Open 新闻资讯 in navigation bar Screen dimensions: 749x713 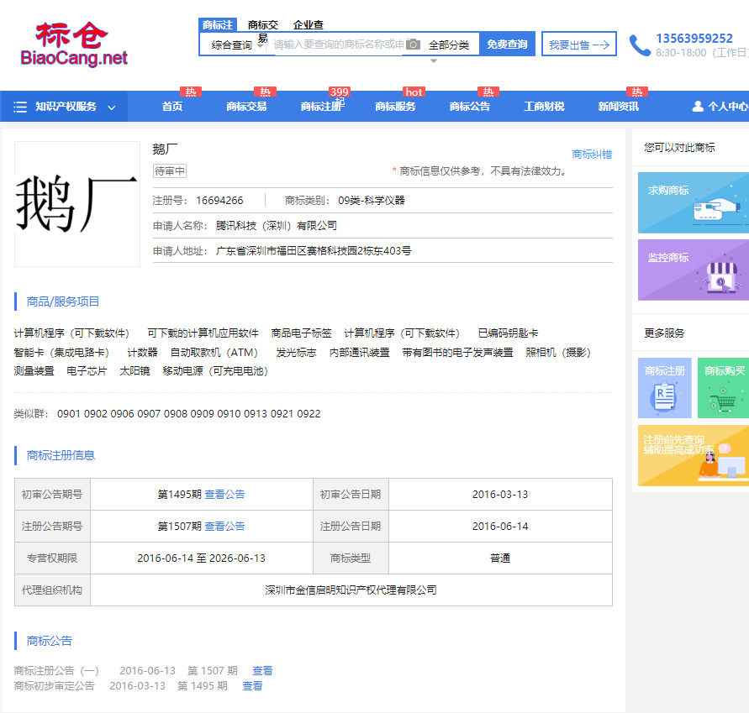(x=618, y=106)
